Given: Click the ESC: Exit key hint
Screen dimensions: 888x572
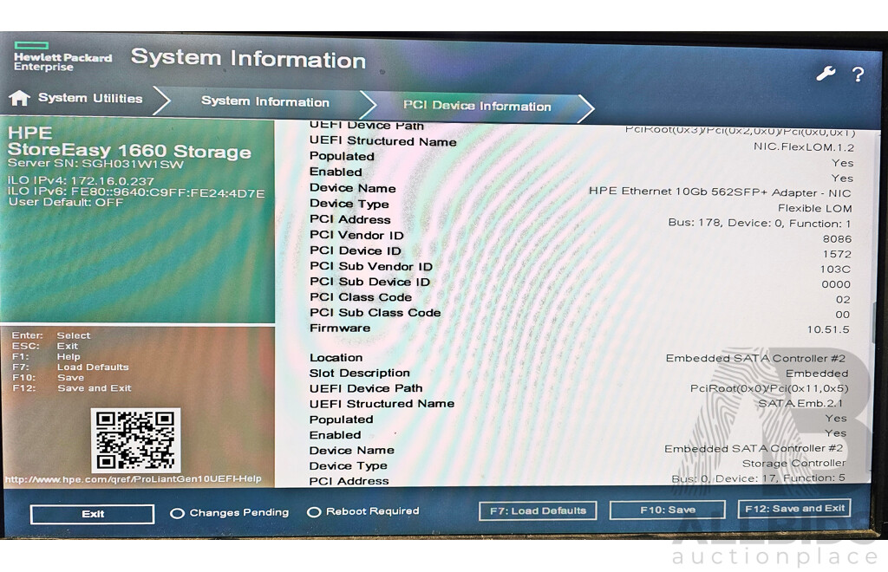Looking at the screenshot, I should click(x=45, y=347).
